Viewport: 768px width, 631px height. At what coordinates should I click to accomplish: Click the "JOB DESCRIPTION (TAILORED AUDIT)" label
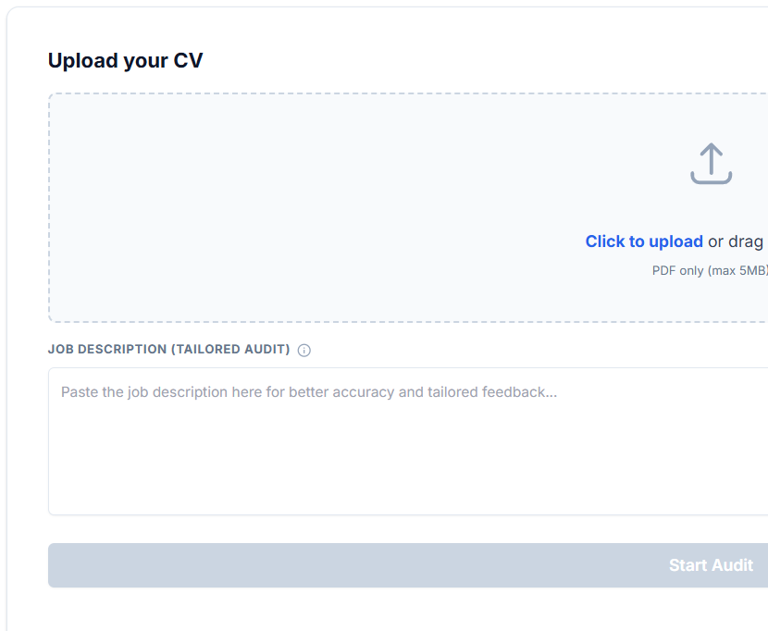[168, 350]
